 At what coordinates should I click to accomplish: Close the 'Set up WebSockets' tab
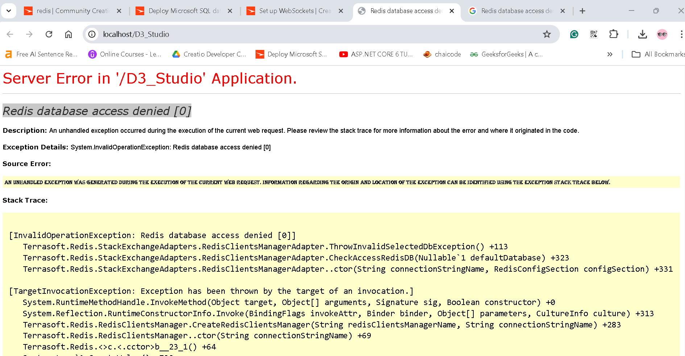tap(341, 11)
